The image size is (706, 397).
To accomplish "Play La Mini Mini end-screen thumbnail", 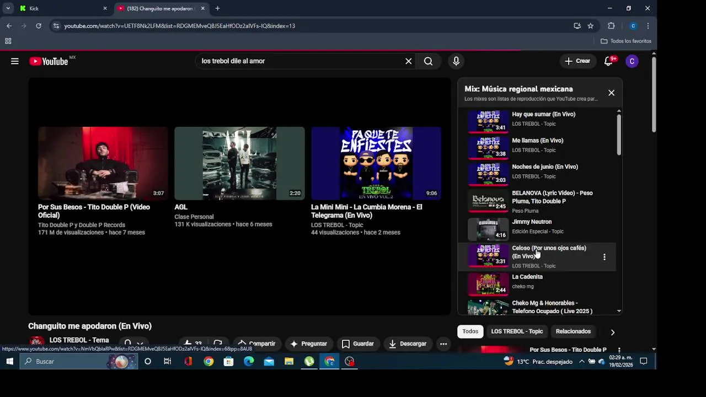I will tap(376, 163).
